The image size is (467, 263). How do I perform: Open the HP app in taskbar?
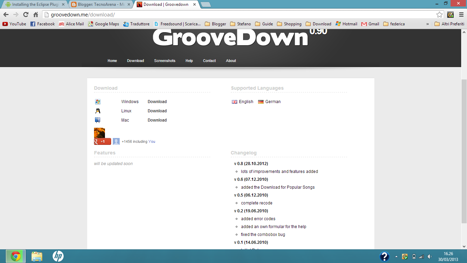pyautogui.click(x=58, y=256)
